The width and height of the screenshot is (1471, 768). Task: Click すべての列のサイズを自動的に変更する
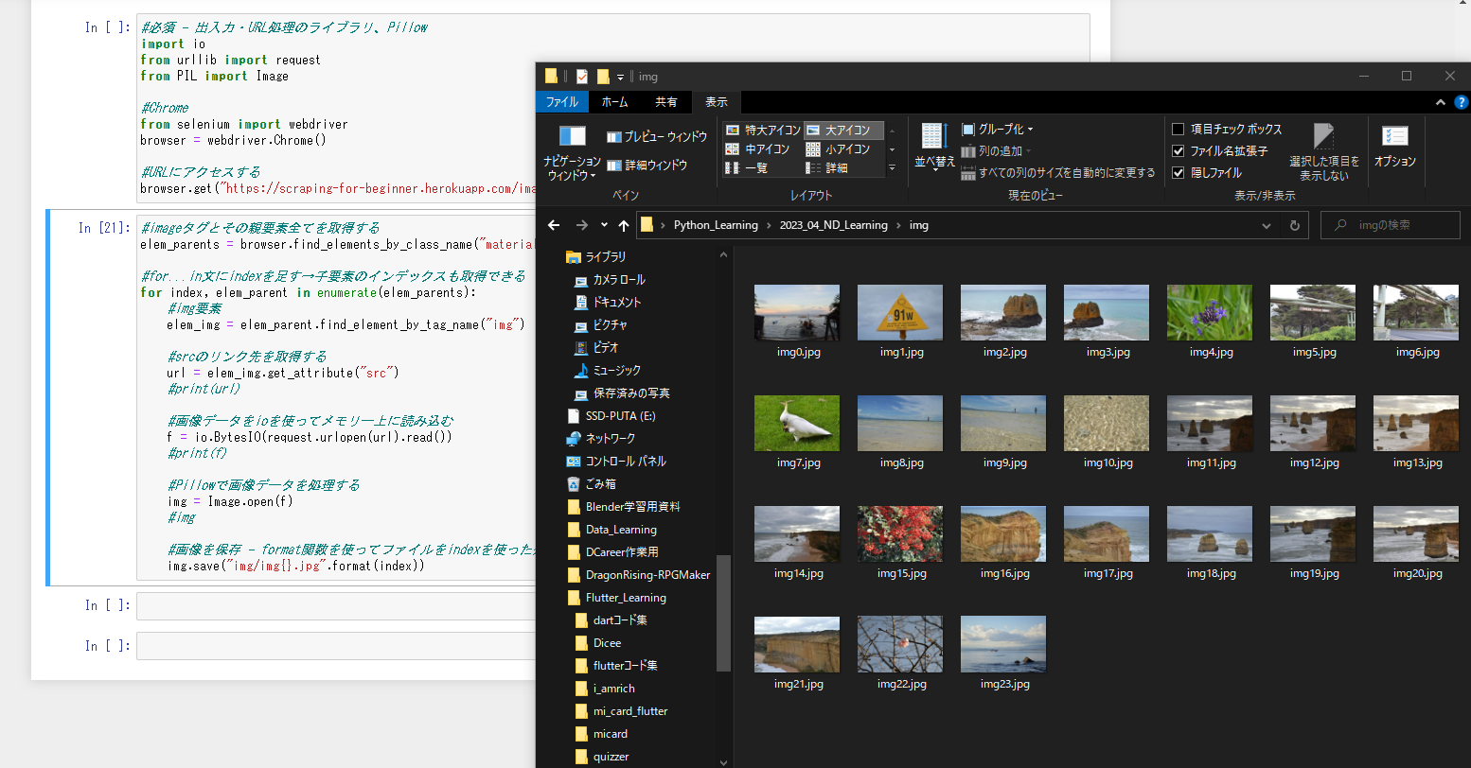[1058, 173]
